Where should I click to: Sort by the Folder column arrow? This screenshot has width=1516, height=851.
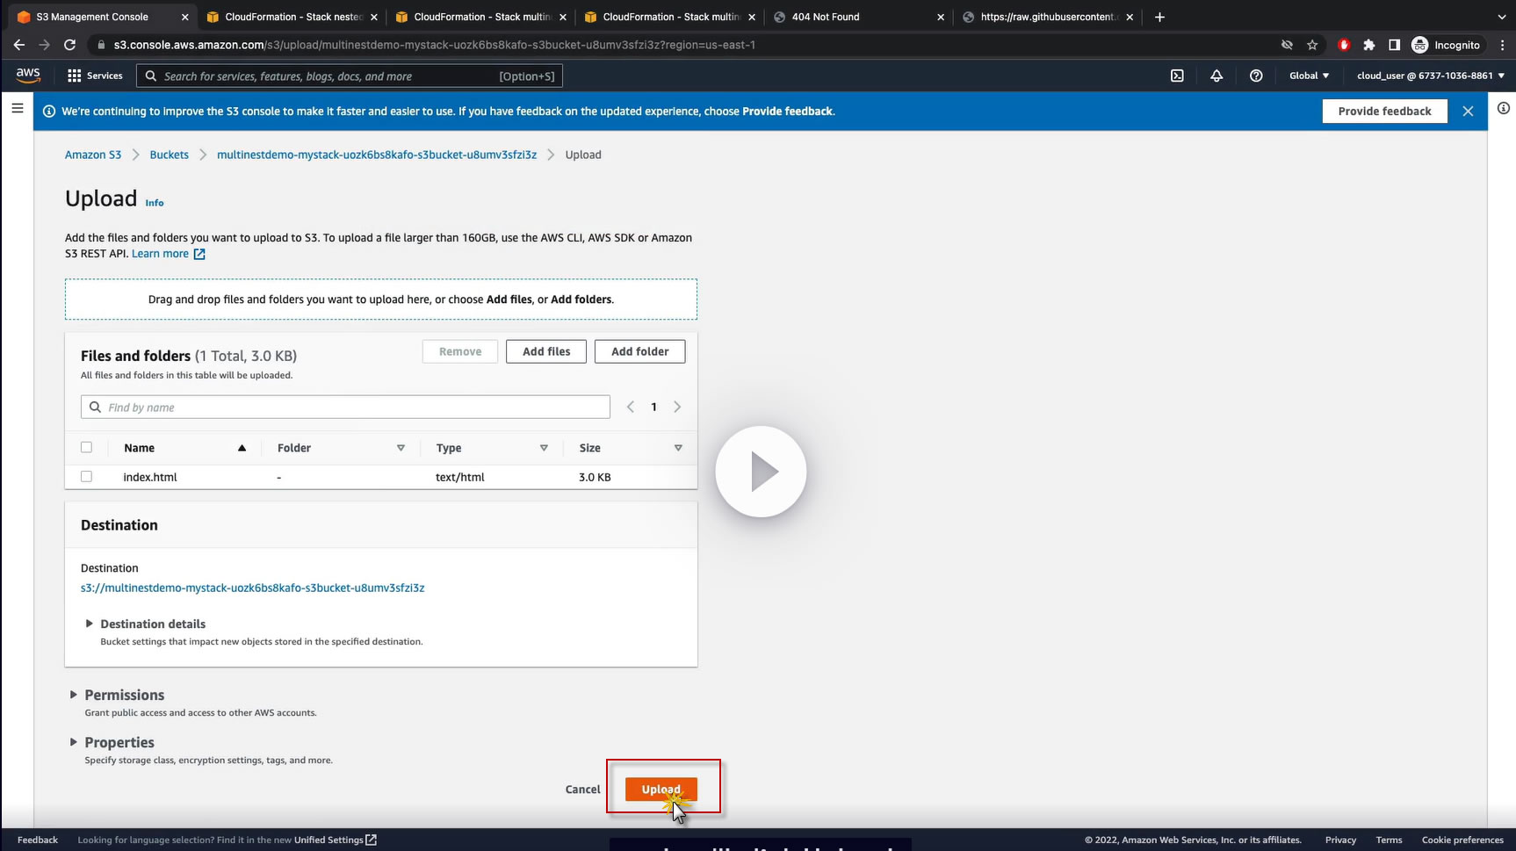[x=401, y=448]
